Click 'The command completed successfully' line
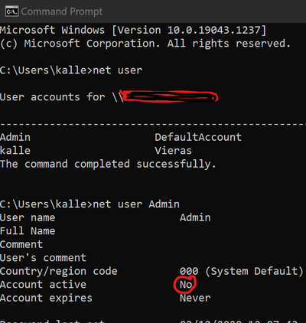Viewport: 306px width, 323px height. 108,164
